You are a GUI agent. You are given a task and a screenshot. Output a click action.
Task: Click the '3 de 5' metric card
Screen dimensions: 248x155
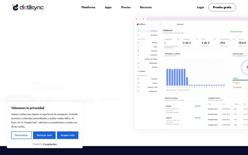coord(208,43)
